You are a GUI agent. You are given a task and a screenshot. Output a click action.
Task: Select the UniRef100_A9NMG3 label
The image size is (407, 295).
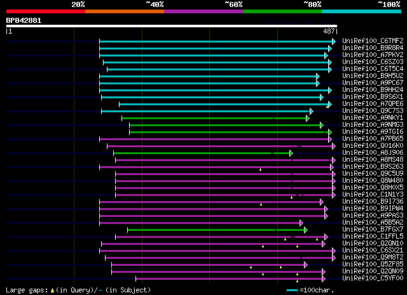(373, 125)
